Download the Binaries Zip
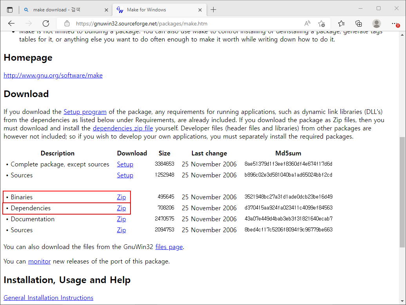Screen dimensions: 406x305 point(121,197)
